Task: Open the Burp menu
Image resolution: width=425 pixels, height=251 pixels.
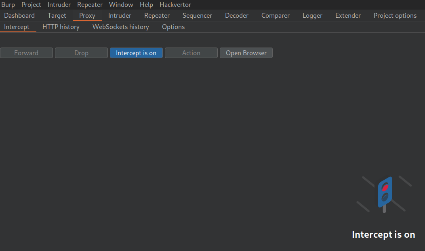Action: point(8,5)
